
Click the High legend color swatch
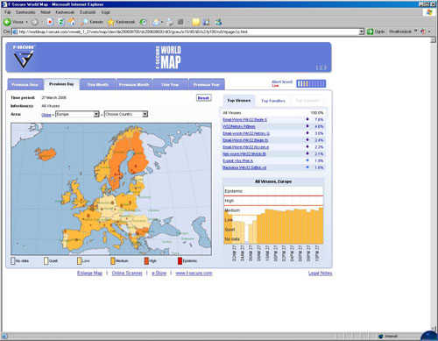(146, 261)
